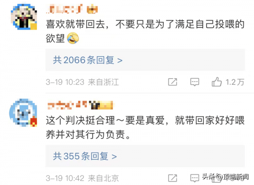Tap the comment icon on the Zhejiang comment
This screenshot has width=254, height=185.
pyautogui.click(x=195, y=82)
